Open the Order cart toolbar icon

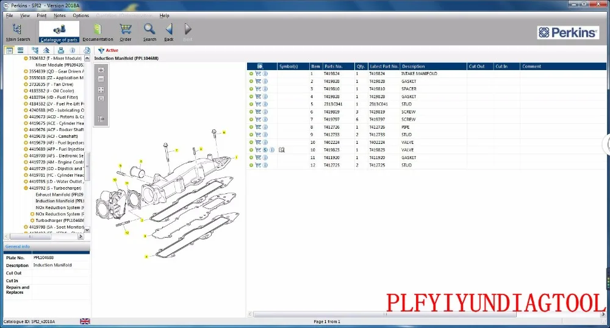click(x=126, y=32)
